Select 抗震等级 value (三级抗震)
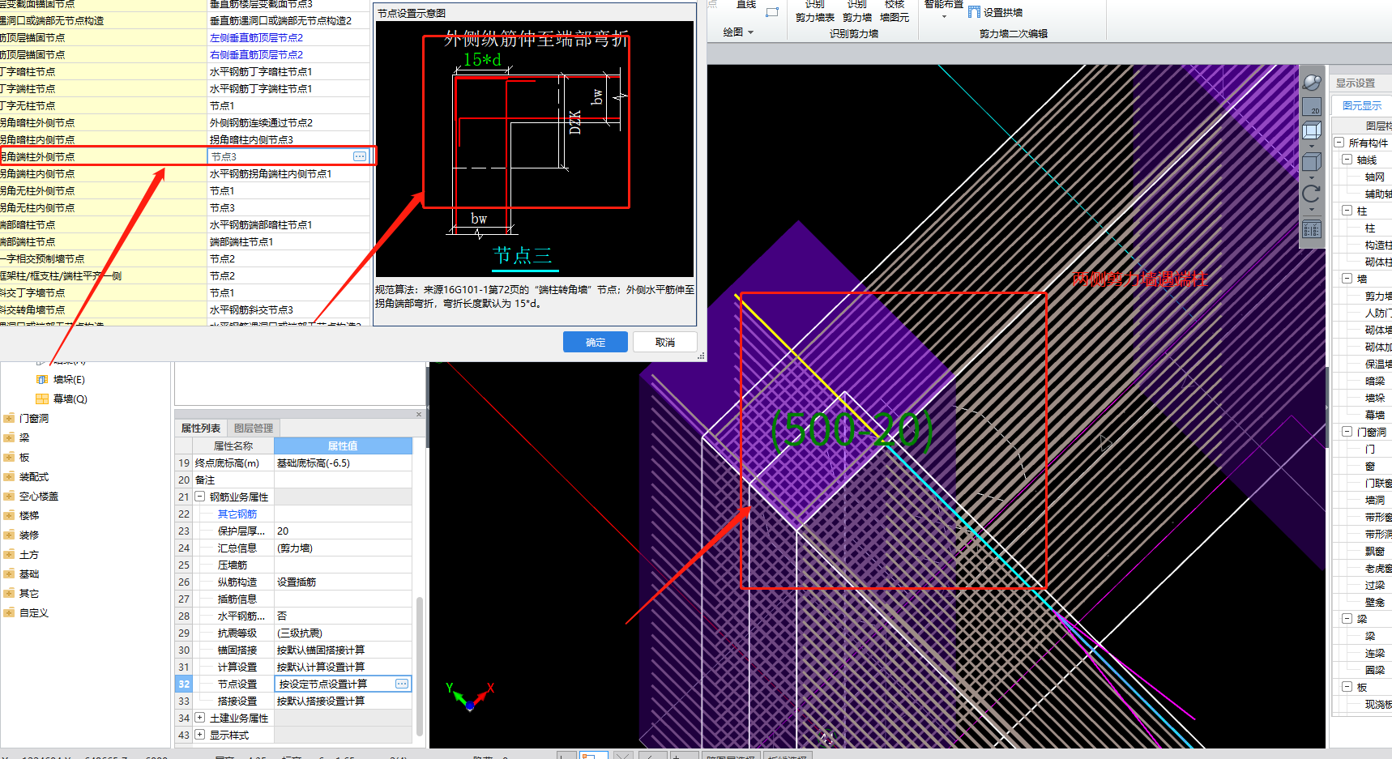1392x759 pixels. pos(343,633)
